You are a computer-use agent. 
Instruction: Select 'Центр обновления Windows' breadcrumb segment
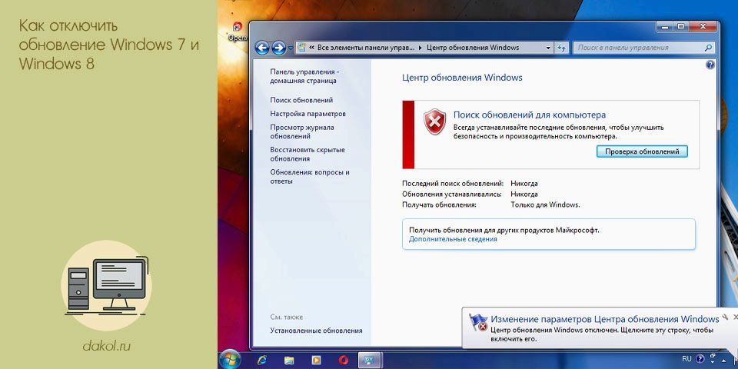click(x=473, y=48)
